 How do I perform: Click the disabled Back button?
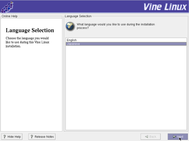pos(150,137)
